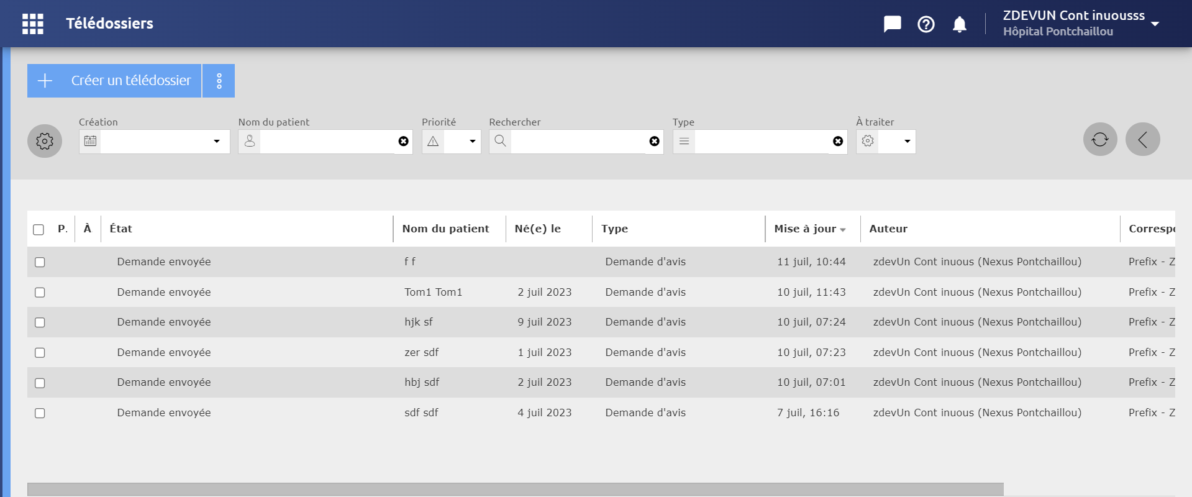Screen dimensions: 1192x497
Task: Open the Priorité dropdown
Action: (473, 142)
